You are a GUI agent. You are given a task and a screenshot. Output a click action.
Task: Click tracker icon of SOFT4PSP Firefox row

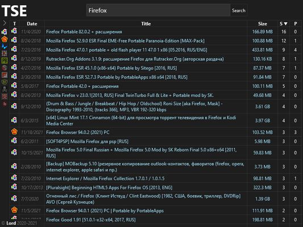coord(14,141)
